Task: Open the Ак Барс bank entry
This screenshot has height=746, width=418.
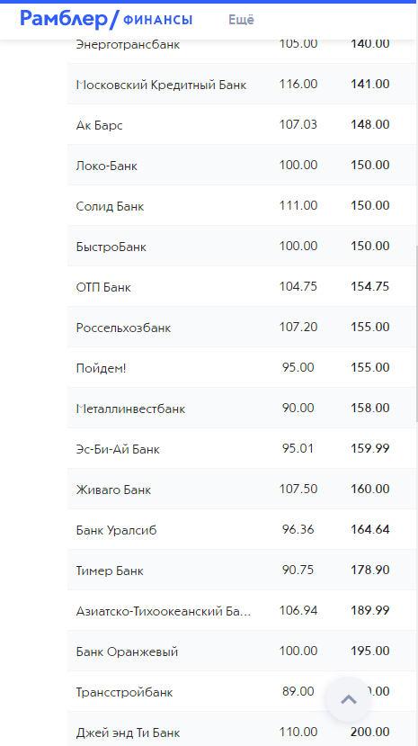Action: (x=243, y=125)
